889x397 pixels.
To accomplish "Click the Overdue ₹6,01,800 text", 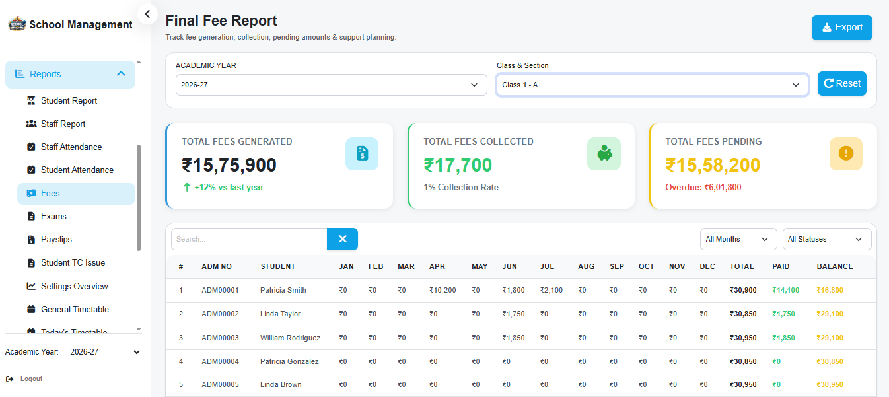I will [703, 187].
